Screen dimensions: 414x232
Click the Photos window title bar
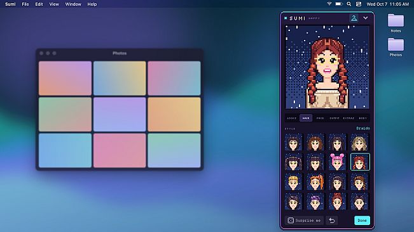(120, 53)
